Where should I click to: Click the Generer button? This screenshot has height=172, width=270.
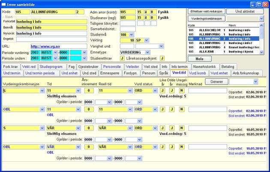click(x=216, y=82)
